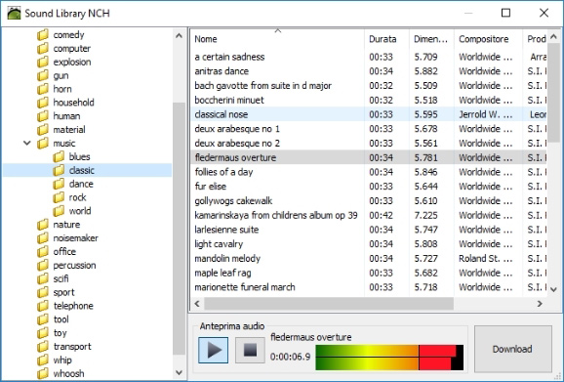564x382 pixels.
Task: Select the track 'deux arabesque no 1'
Action: pyautogui.click(x=237, y=129)
